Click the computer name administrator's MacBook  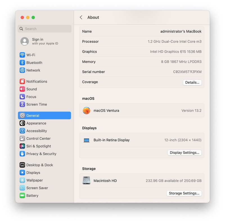pos(181,31)
